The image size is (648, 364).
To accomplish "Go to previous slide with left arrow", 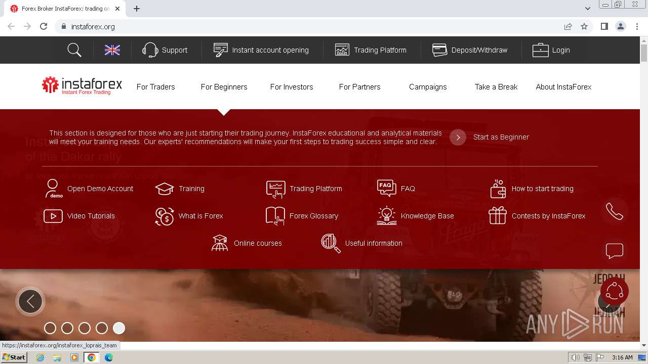I will tap(30, 301).
